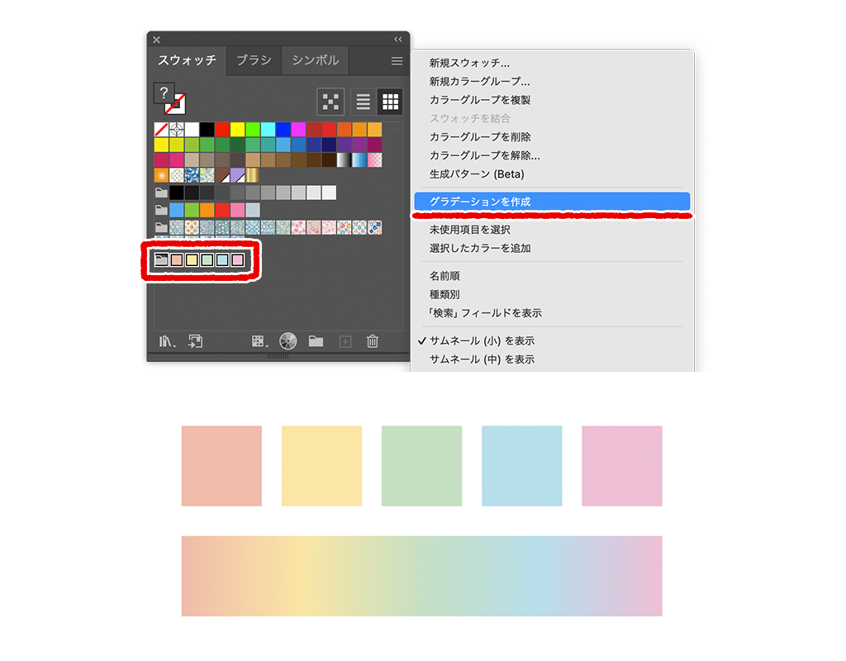
Task: Click the New Color Group folder icon
Action: click(316, 341)
